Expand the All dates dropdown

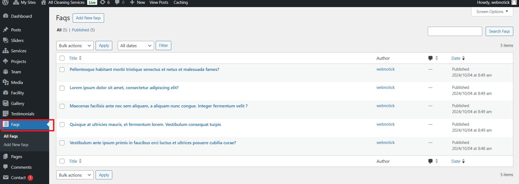[x=135, y=46]
